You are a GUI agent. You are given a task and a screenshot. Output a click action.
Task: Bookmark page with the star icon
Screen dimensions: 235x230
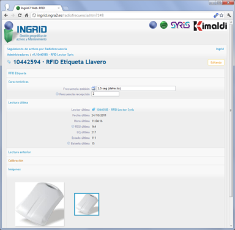(222, 15)
